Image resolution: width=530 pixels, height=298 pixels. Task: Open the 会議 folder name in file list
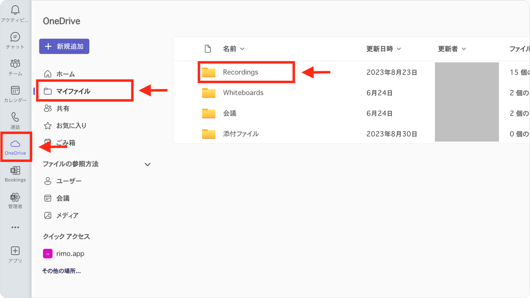click(x=230, y=113)
